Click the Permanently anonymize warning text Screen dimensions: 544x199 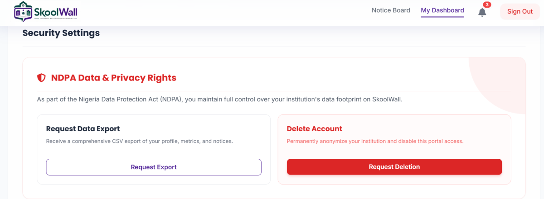point(375,141)
